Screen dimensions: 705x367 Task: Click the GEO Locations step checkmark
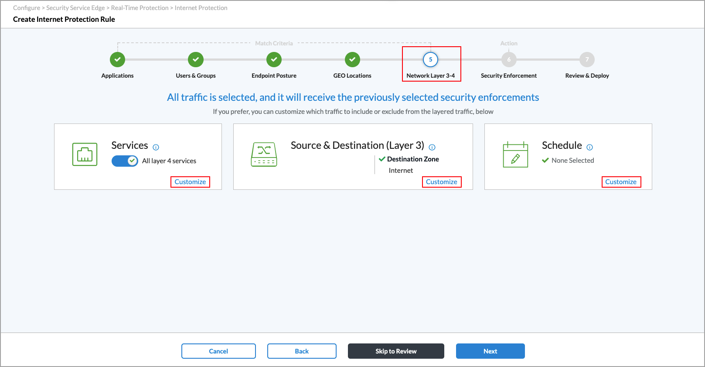click(x=352, y=59)
